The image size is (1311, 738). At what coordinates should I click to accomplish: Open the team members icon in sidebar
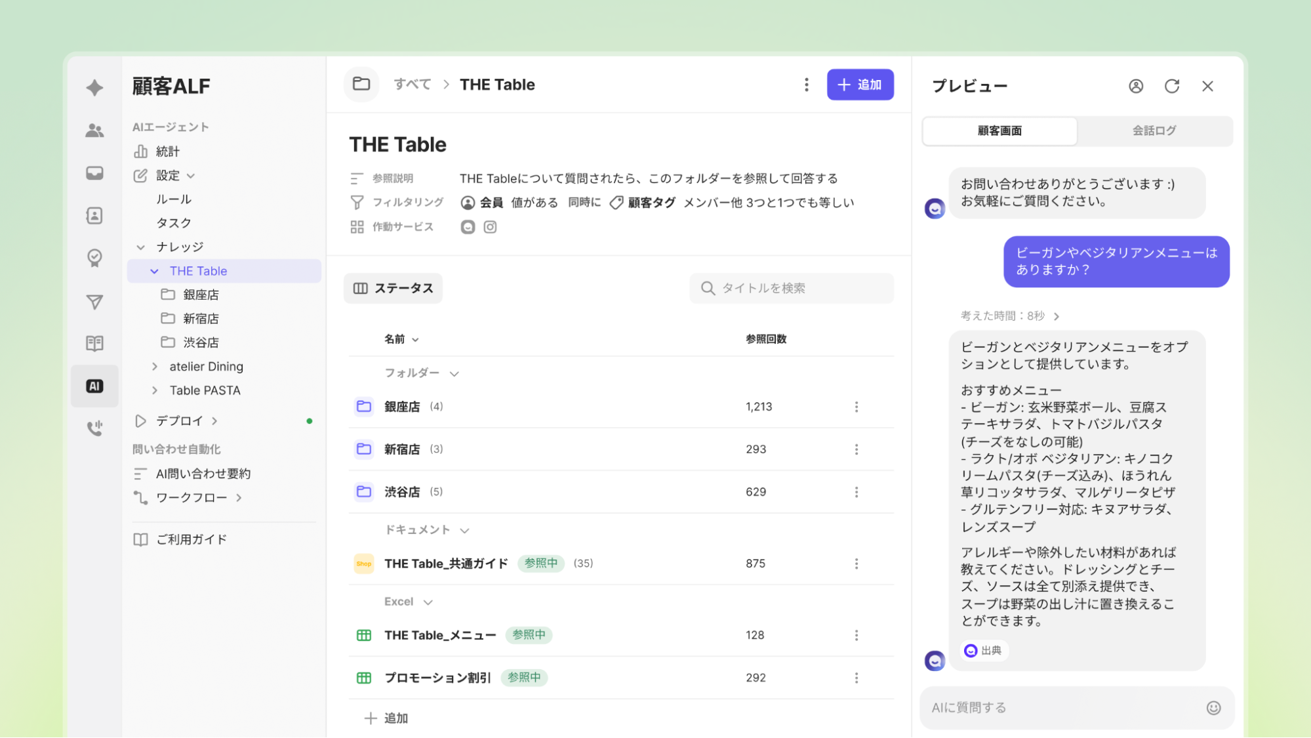click(94, 131)
